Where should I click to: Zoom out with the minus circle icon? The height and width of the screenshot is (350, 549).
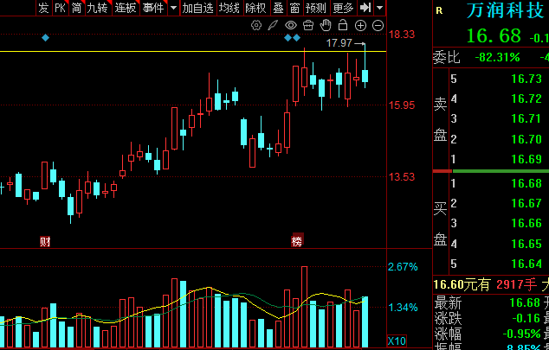[378, 25]
